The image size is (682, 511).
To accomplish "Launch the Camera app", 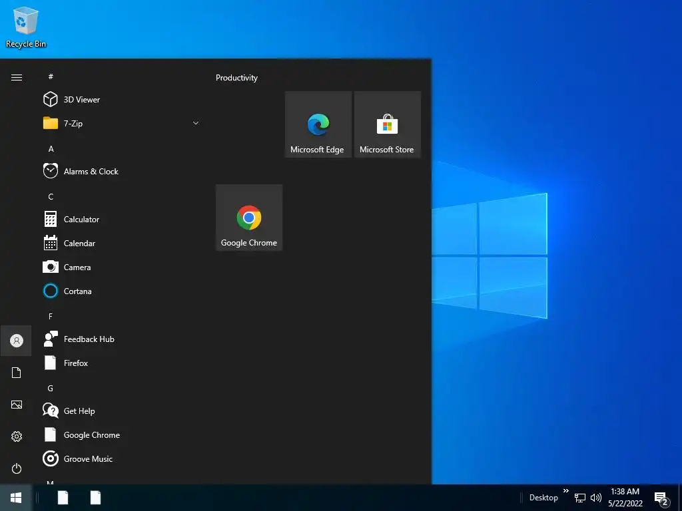I will click(122, 267).
